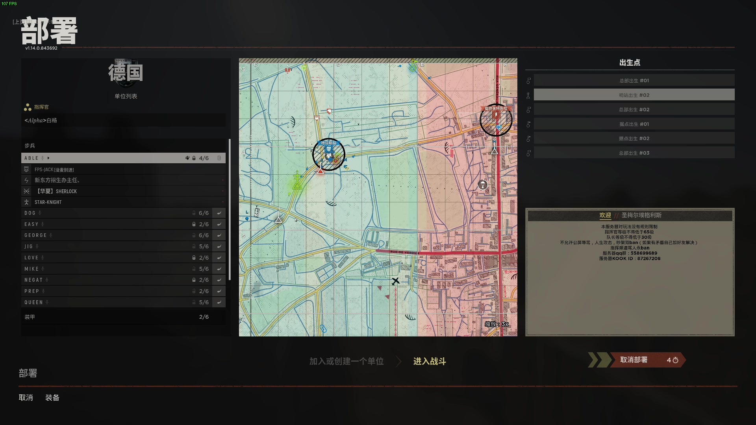Viewport: 756px width, 425px height.
Task: Select spawn point 据点出生 #02
Action: coord(634,139)
